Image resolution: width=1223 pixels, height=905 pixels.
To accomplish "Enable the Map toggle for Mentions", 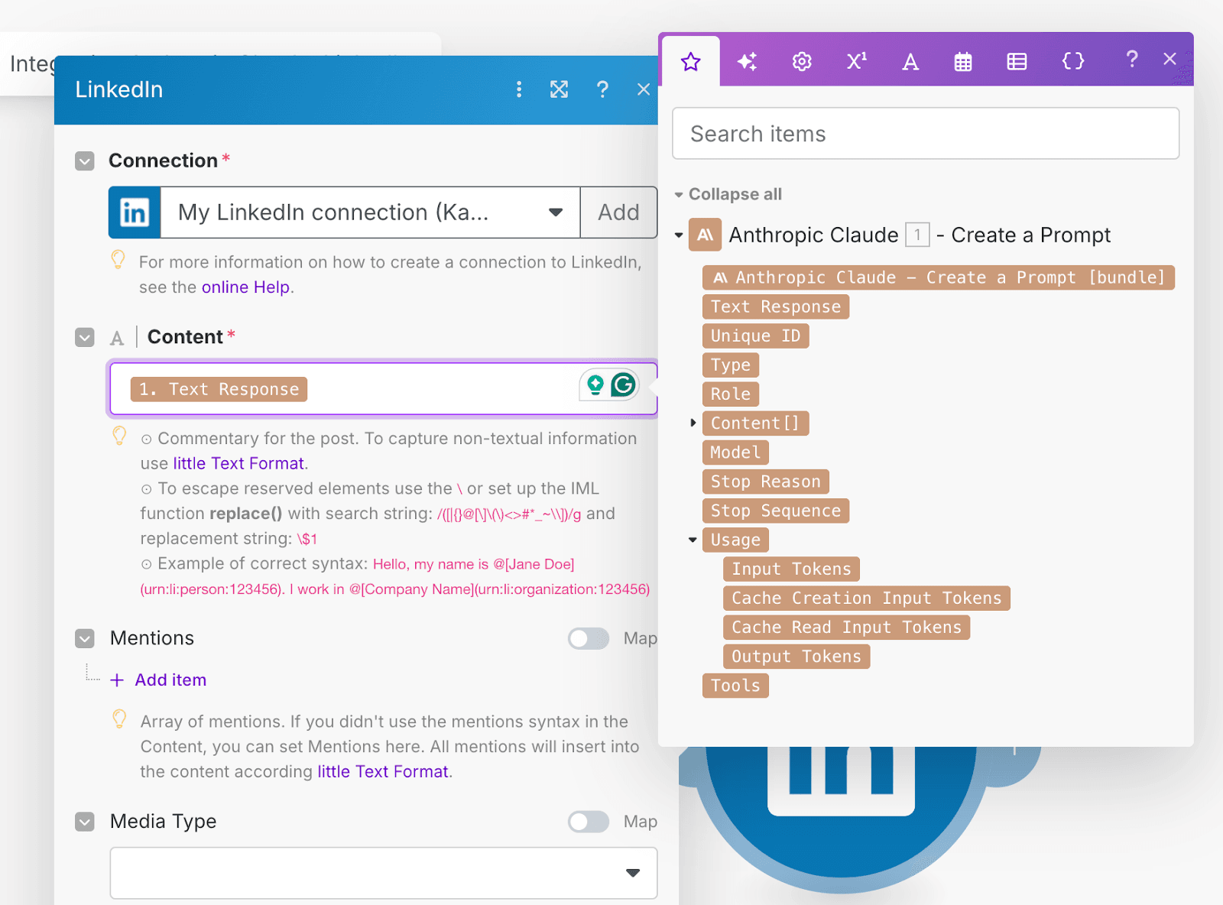I will pyautogui.click(x=589, y=638).
